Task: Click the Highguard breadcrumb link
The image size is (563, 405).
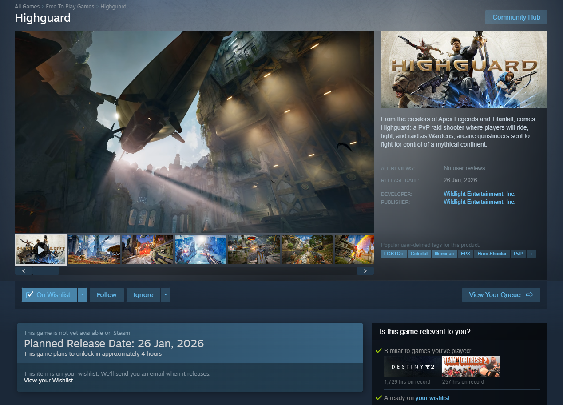Action: (x=113, y=7)
